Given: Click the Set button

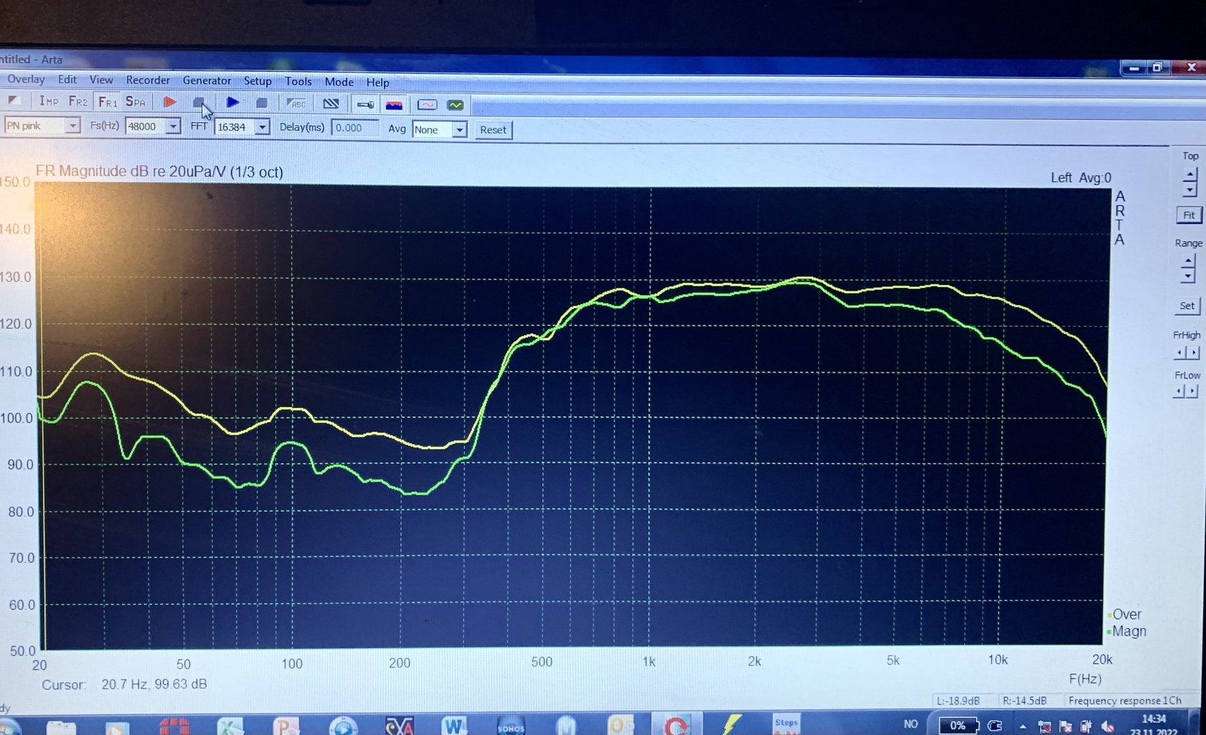Looking at the screenshot, I should (x=1187, y=306).
